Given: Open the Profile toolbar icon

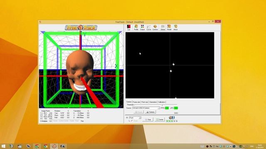Looking at the screenshot, I should point(136,27).
